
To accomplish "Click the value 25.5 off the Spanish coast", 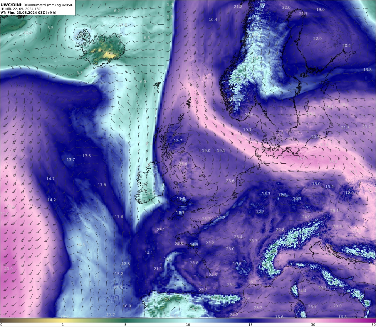I will 246,299.
